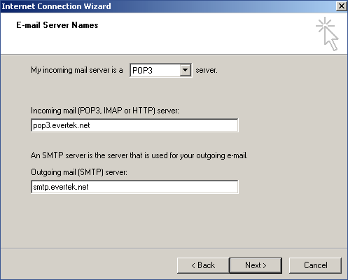Screen dimensions: 348x280
Task: Click the incoming mail server field pop3.evertek.net
Action: click(x=134, y=125)
